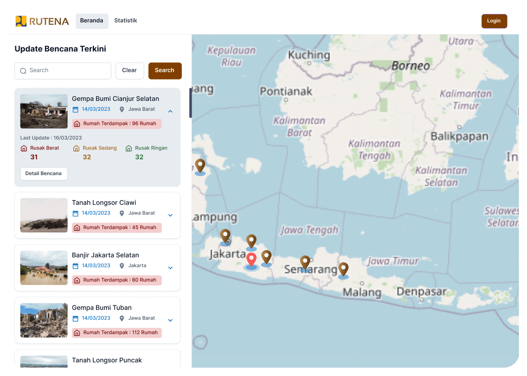
Task: Click the Balikpapan label on the map
Action: (x=460, y=137)
